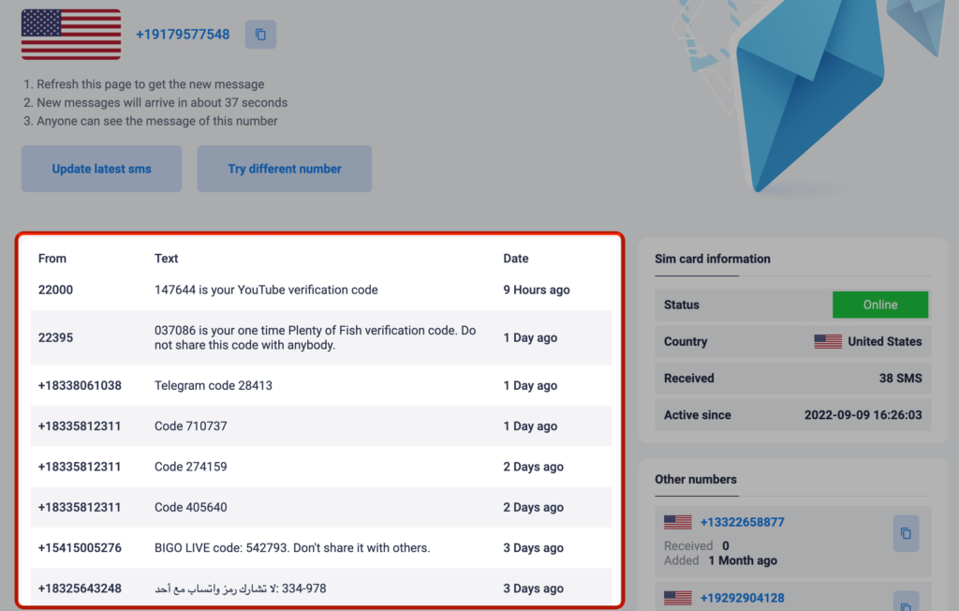This screenshot has height=611, width=959.
Task: Open the phone number +19179577548 link
Action: click(183, 35)
